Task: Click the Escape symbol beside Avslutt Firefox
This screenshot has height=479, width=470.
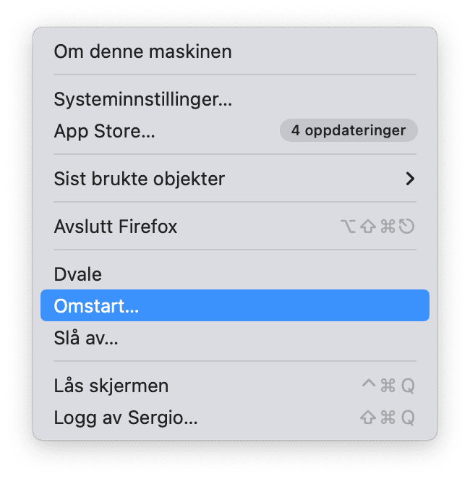Action: (407, 226)
